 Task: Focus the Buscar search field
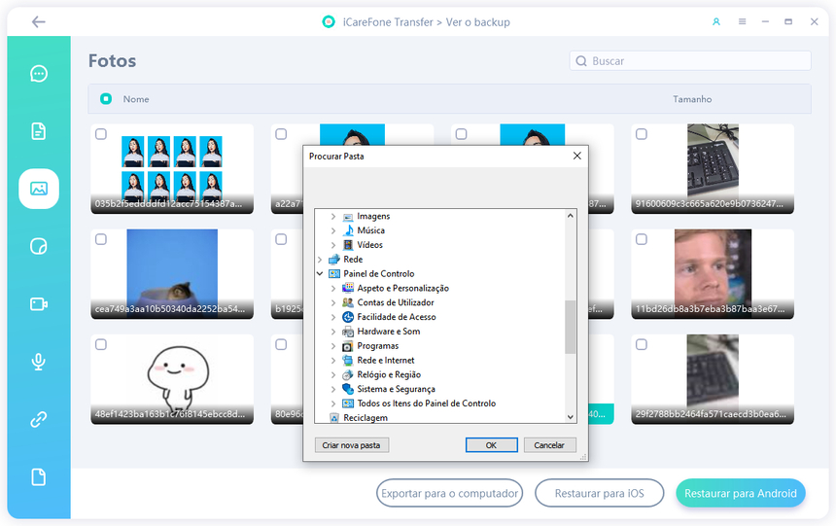(690, 61)
